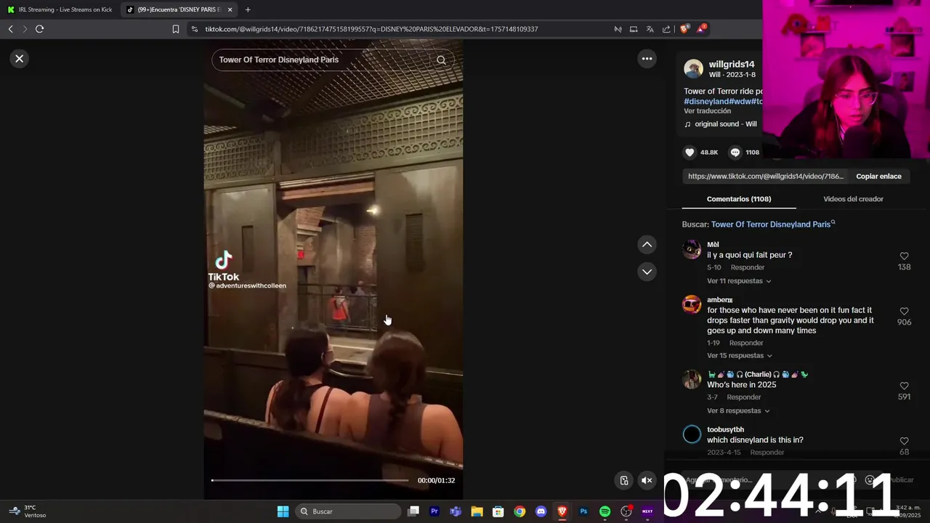930x523 pixels.
Task: Like toobusytbh's comment with the heart
Action: (904, 441)
